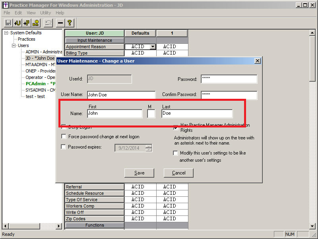Viewport: 318px width, 239px height.
Task: Click the Save disk toolbar icon
Action: (x=8, y=23)
